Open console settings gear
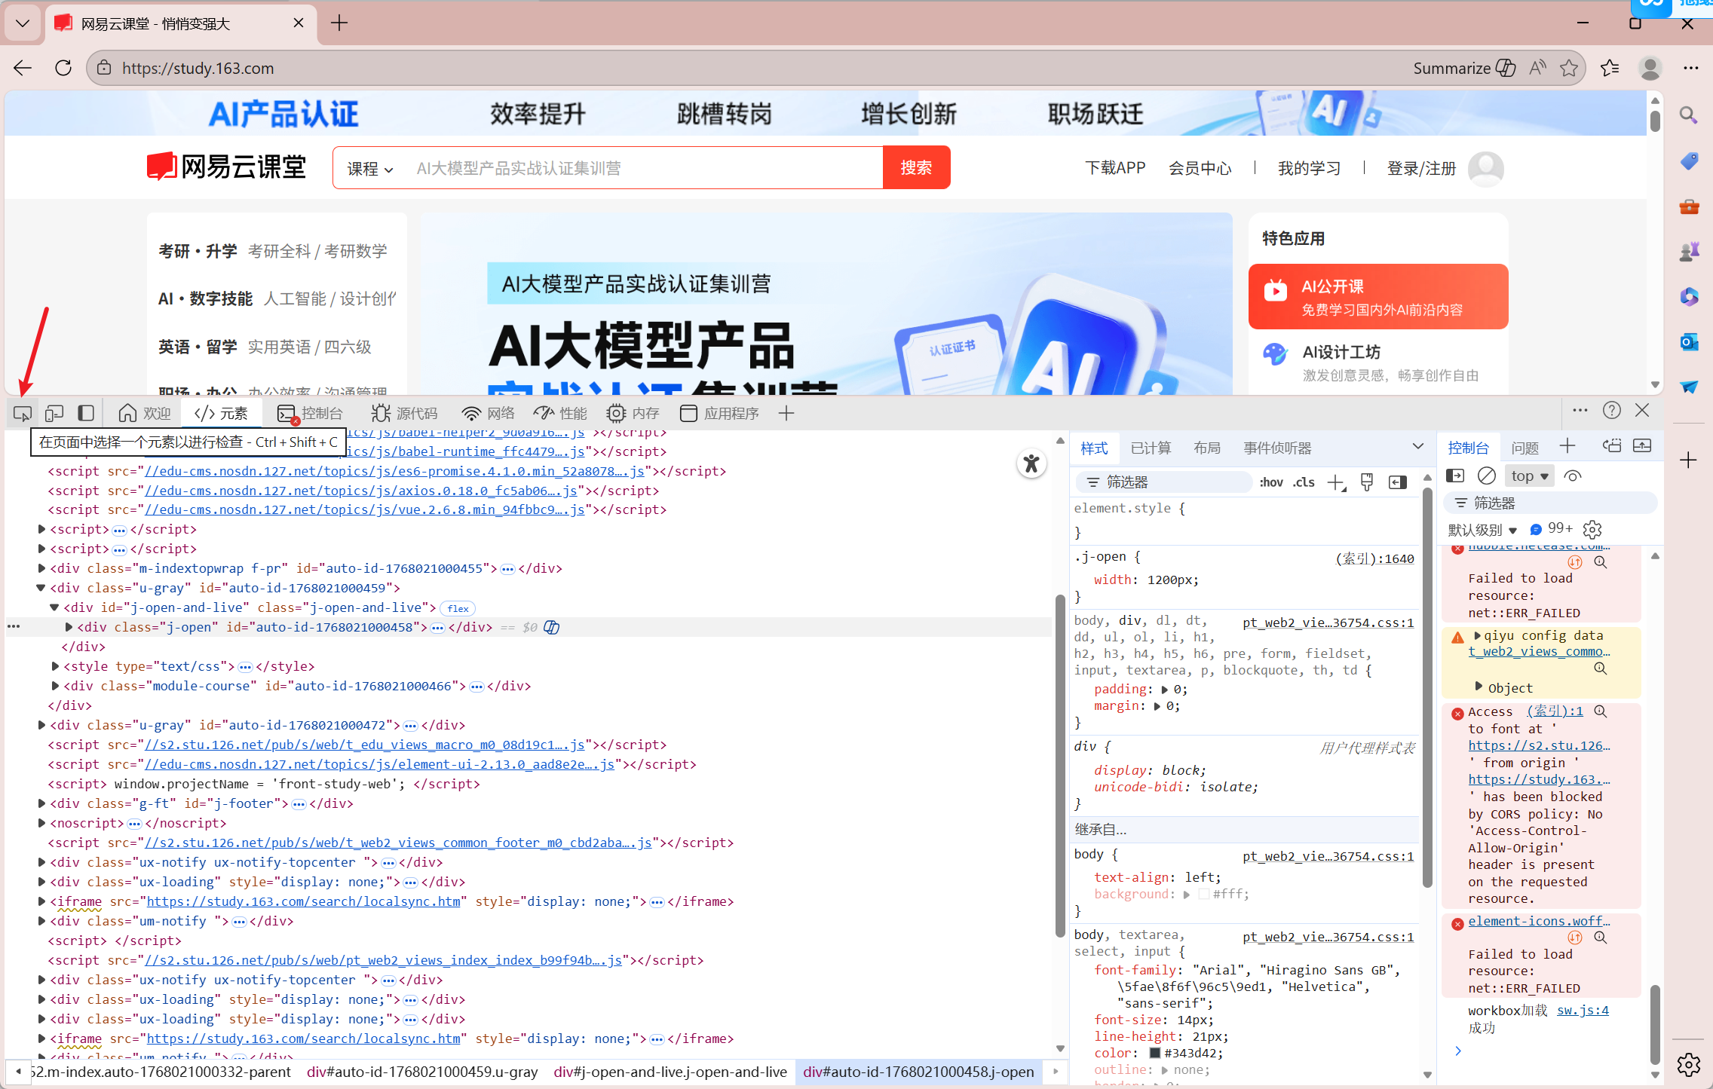This screenshot has width=1713, height=1089. (x=1592, y=529)
